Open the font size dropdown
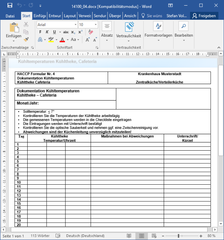 pos(96,24)
